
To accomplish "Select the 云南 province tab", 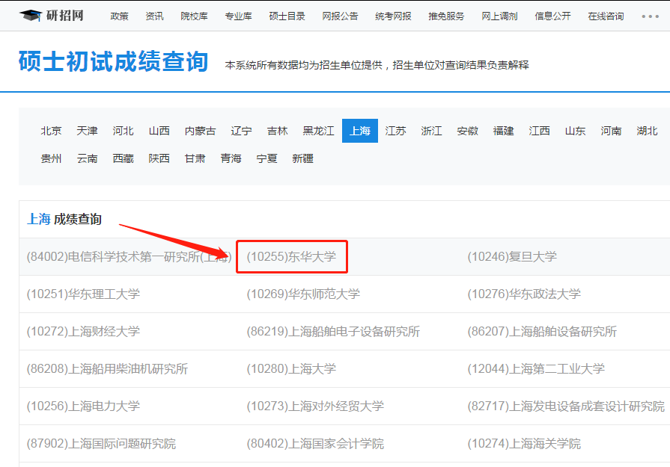I will (87, 158).
